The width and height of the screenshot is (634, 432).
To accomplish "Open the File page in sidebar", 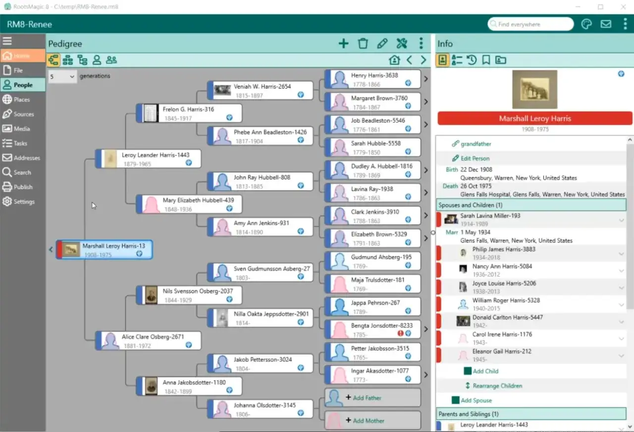I will point(23,70).
